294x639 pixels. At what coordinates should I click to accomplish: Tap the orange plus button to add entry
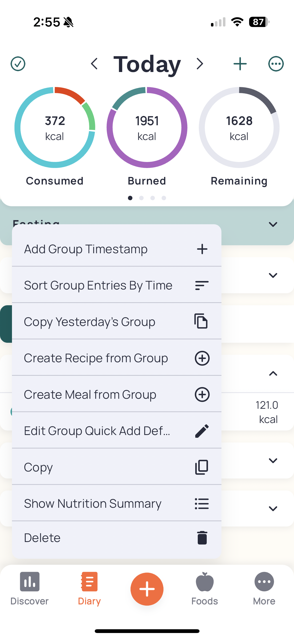point(147,589)
